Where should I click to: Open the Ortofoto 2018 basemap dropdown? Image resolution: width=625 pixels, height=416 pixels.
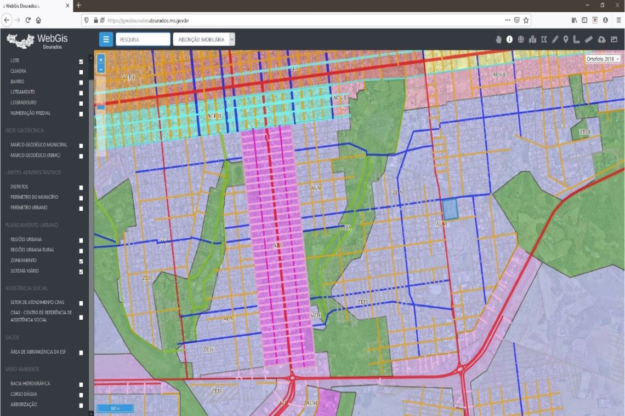(603, 58)
